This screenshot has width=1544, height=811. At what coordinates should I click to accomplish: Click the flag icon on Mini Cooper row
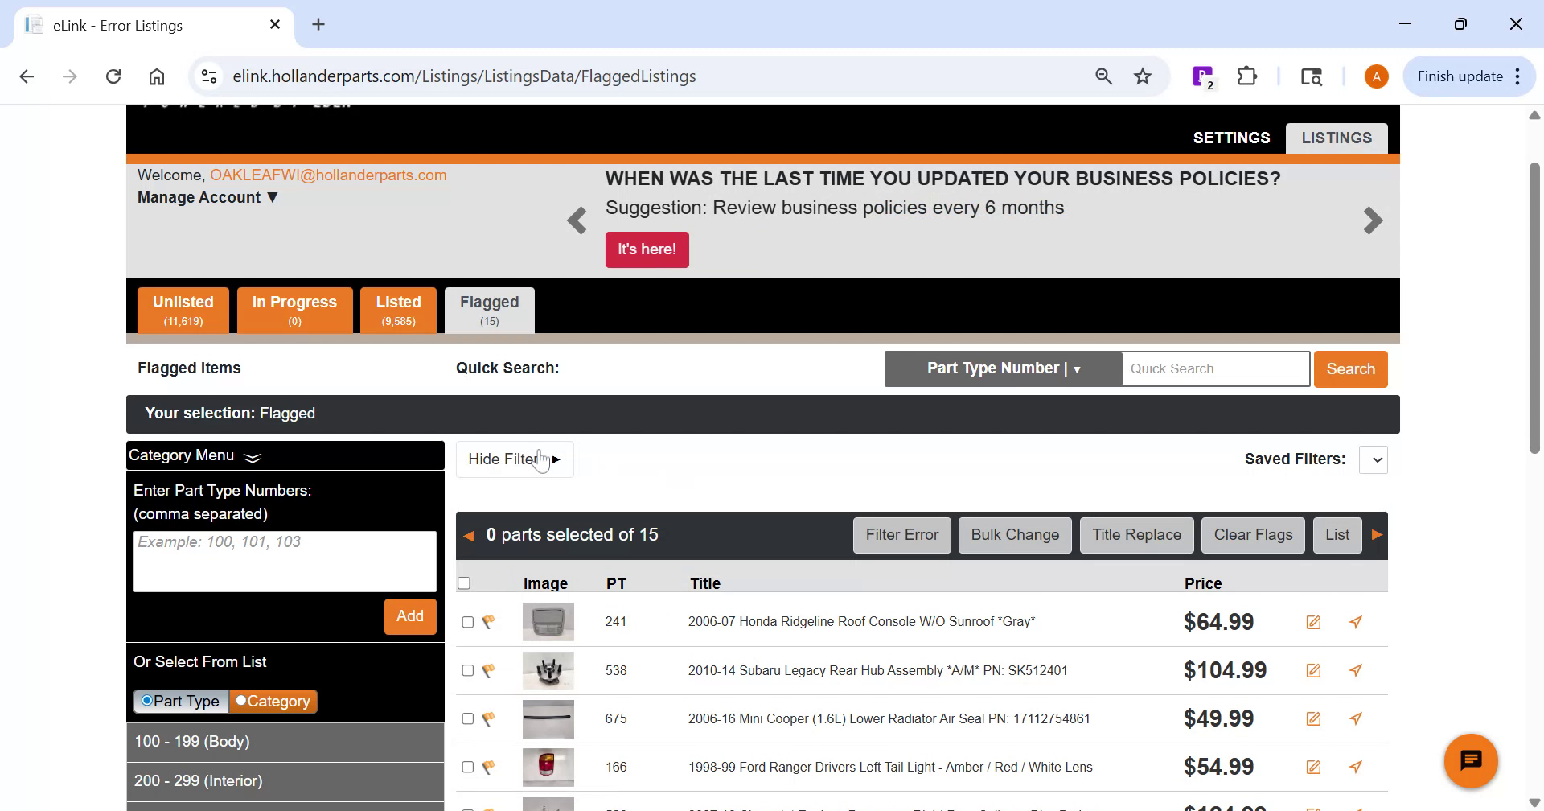point(488,718)
